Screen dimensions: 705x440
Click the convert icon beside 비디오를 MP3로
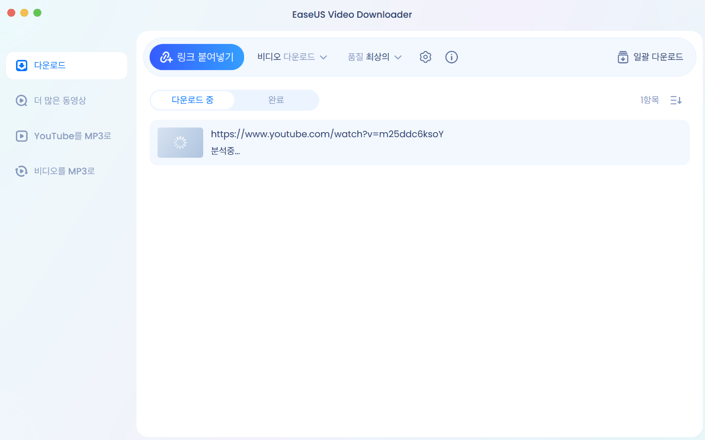pyautogui.click(x=21, y=171)
